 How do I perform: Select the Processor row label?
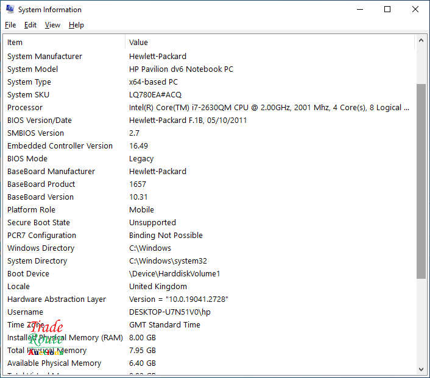pyautogui.click(x=25, y=108)
